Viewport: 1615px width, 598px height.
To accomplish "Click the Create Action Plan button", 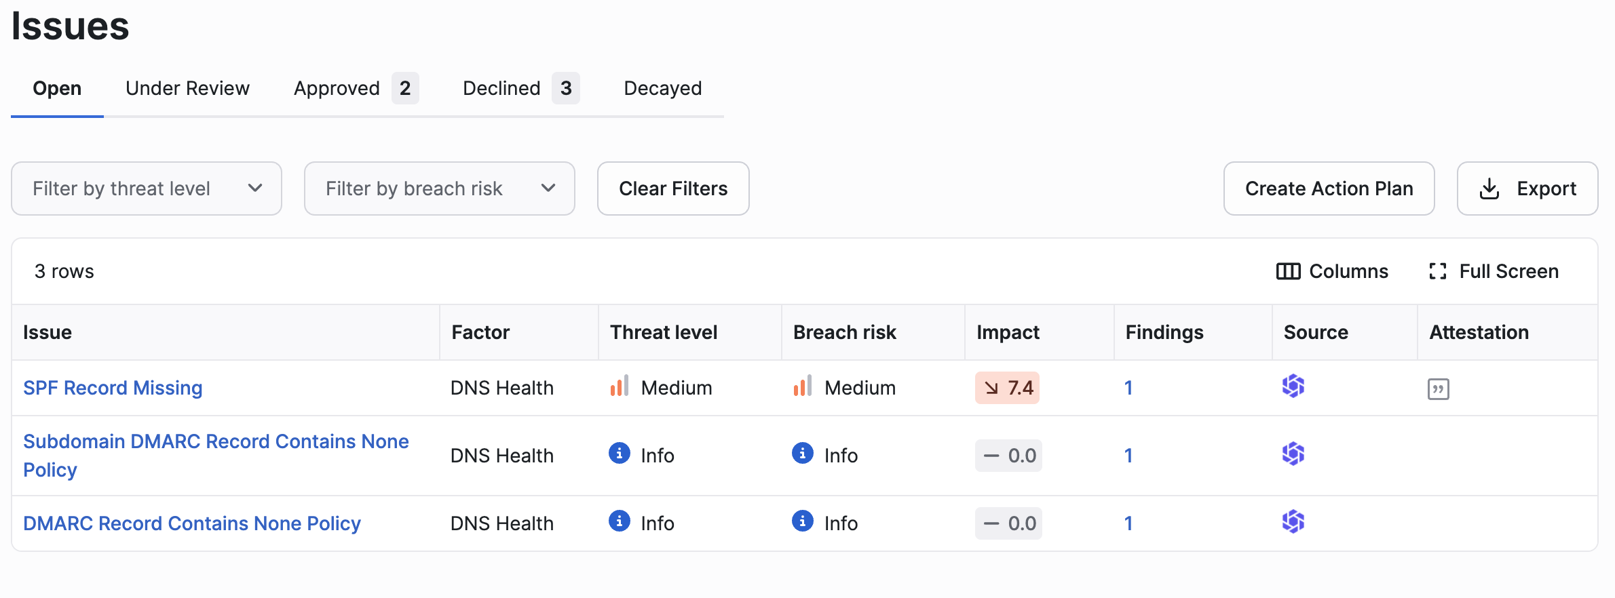I will point(1329,188).
